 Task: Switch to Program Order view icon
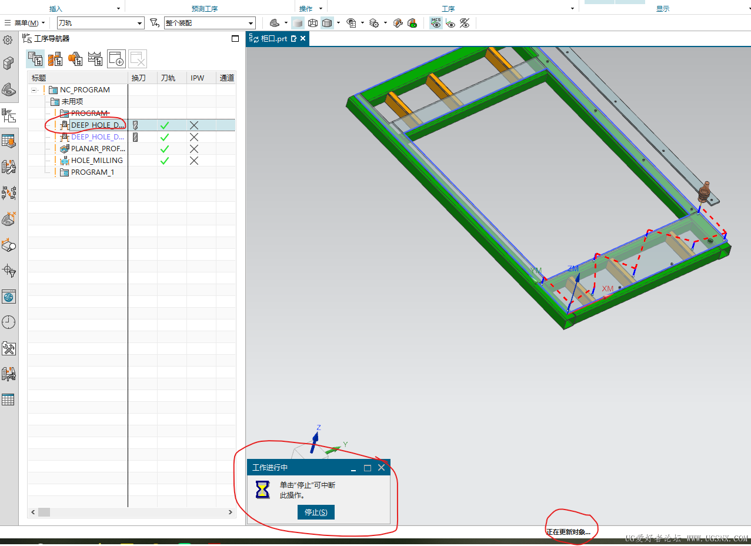(x=35, y=59)
